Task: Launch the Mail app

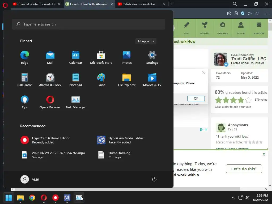Action: (x=50, y=58)
